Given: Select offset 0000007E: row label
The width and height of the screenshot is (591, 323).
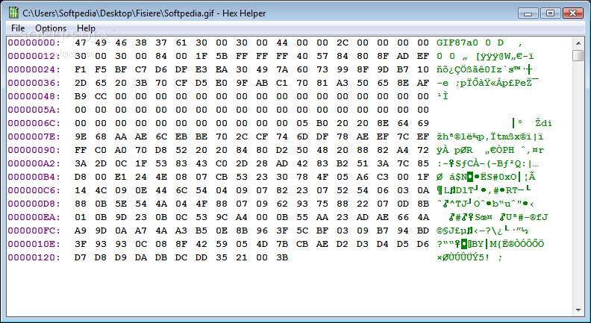Looking at the screenshot, I should [x=34, y=137].
